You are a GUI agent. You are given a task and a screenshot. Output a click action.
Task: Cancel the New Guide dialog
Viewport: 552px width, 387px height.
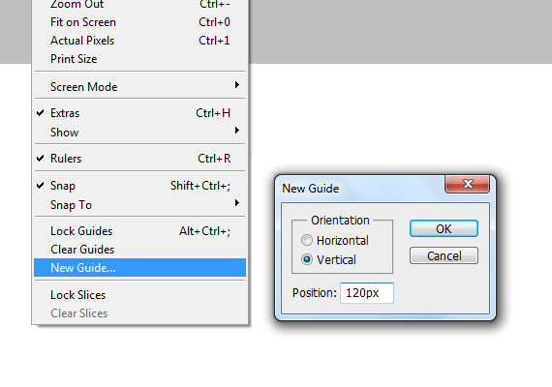click(444, 255)
